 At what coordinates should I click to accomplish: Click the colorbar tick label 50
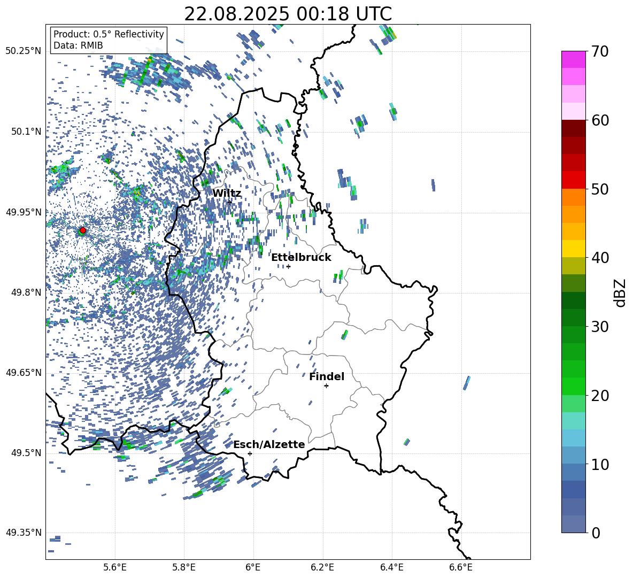(x=600, y=189)
